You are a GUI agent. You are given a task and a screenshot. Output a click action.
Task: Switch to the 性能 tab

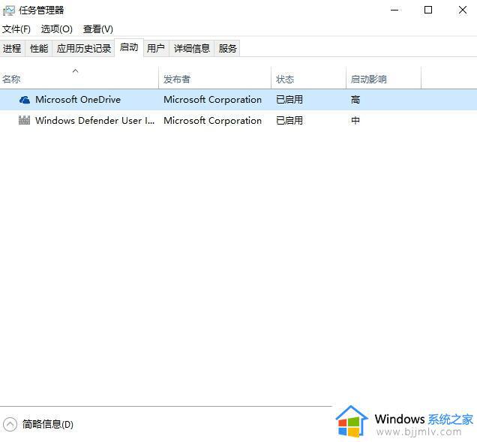point(39,48)
